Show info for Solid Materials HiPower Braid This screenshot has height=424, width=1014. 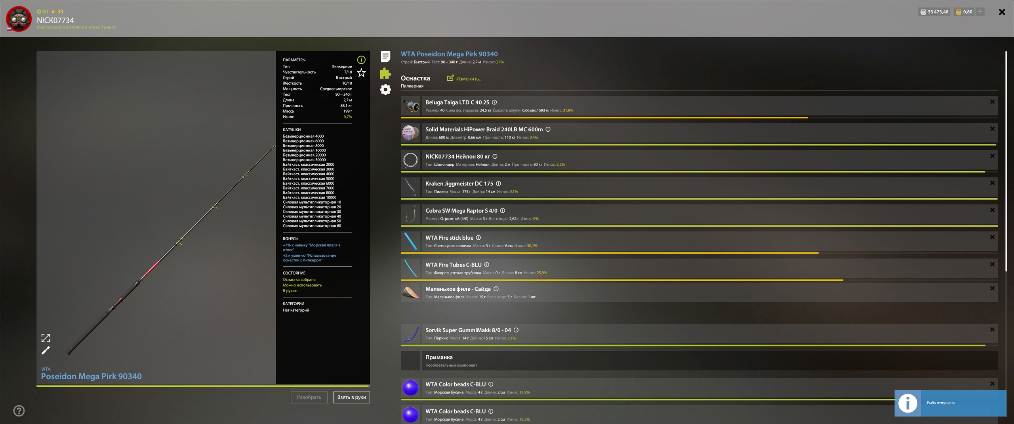(x=548, y=129)
